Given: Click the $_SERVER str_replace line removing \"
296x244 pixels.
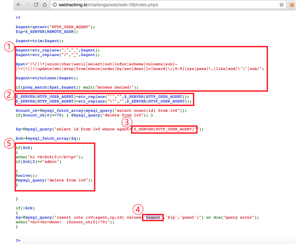Looking at the screenshot, I should 103,101.
